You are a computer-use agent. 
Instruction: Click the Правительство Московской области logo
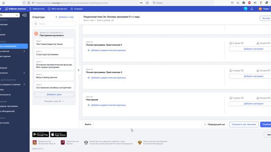pyautogui.click(x=35, y=142)
